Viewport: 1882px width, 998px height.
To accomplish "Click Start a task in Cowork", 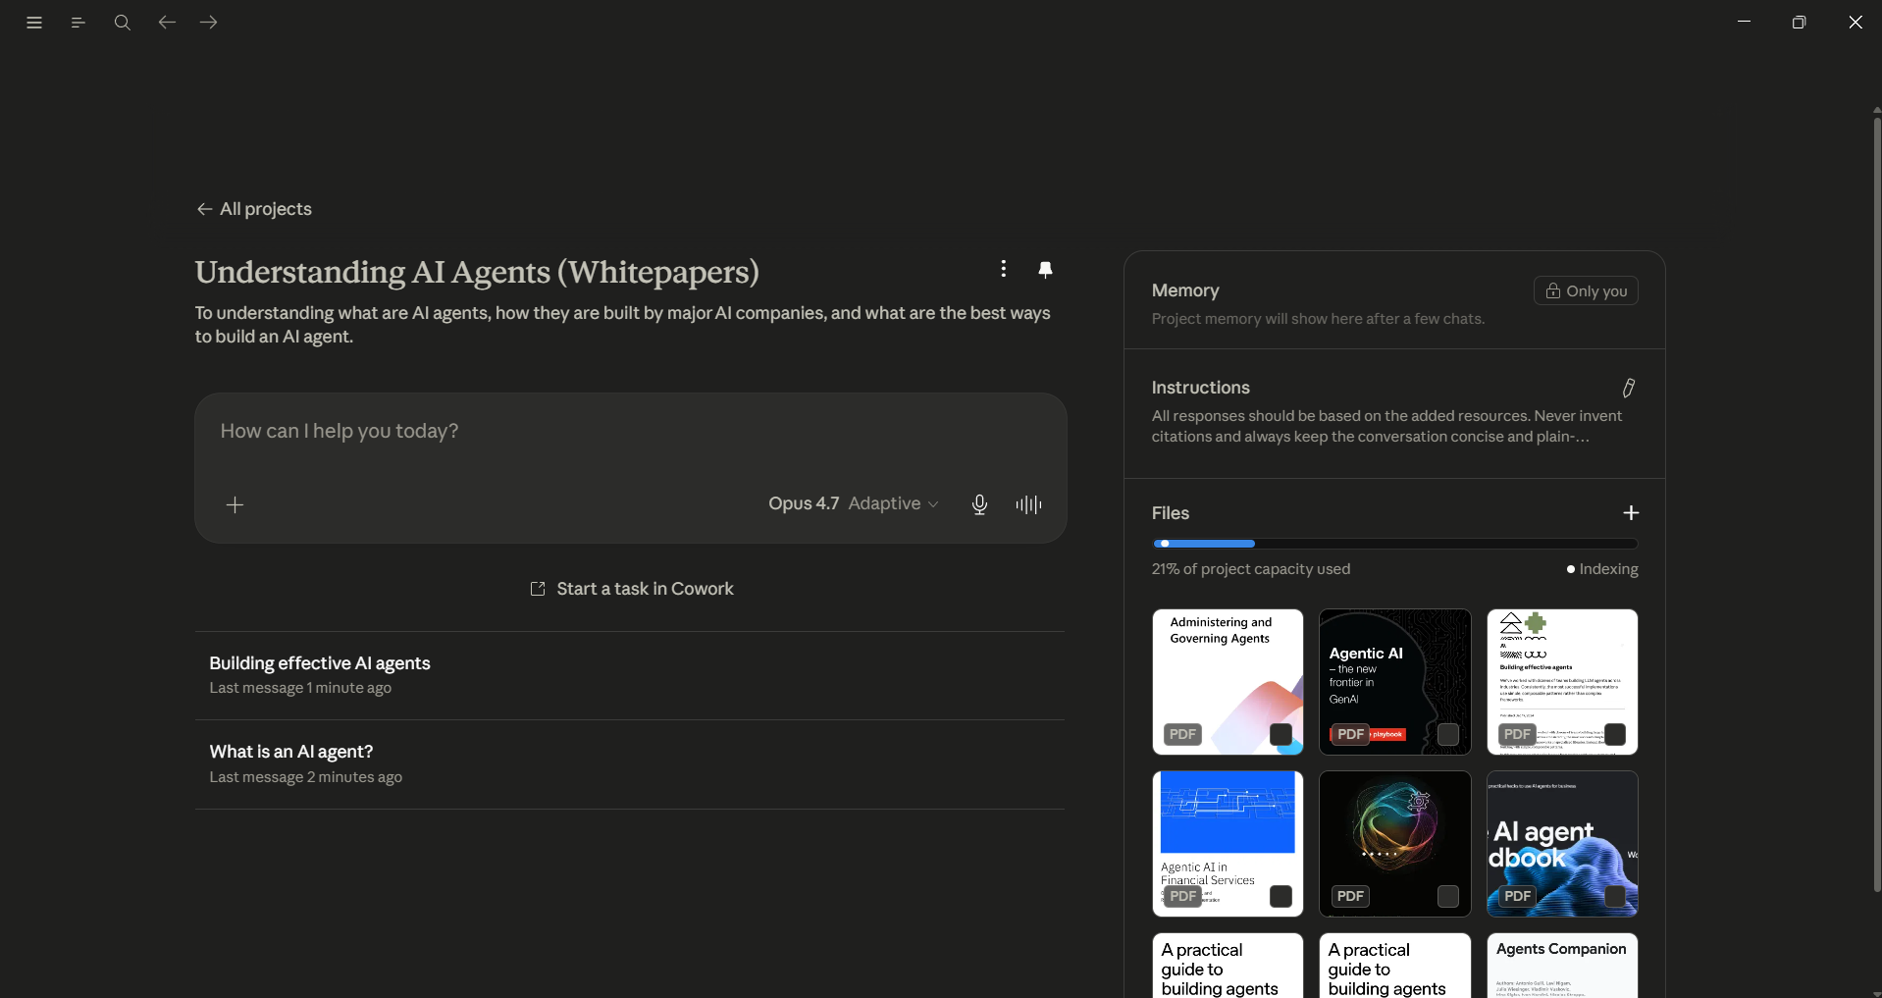I will (631, 589).
